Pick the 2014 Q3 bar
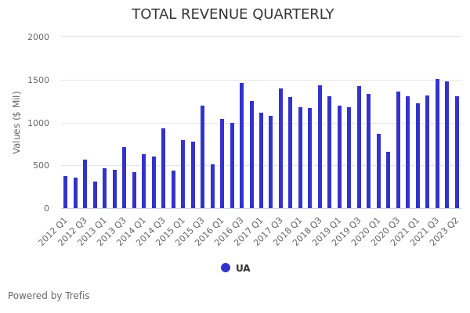Viewport: 470px width, 313px height. pos(164,168)
